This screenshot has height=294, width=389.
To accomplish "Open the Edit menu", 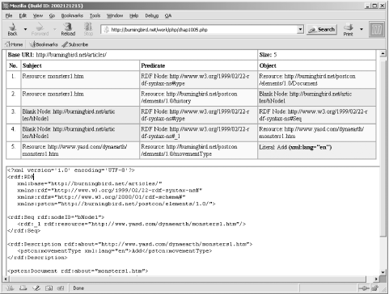I will (23, 15).
